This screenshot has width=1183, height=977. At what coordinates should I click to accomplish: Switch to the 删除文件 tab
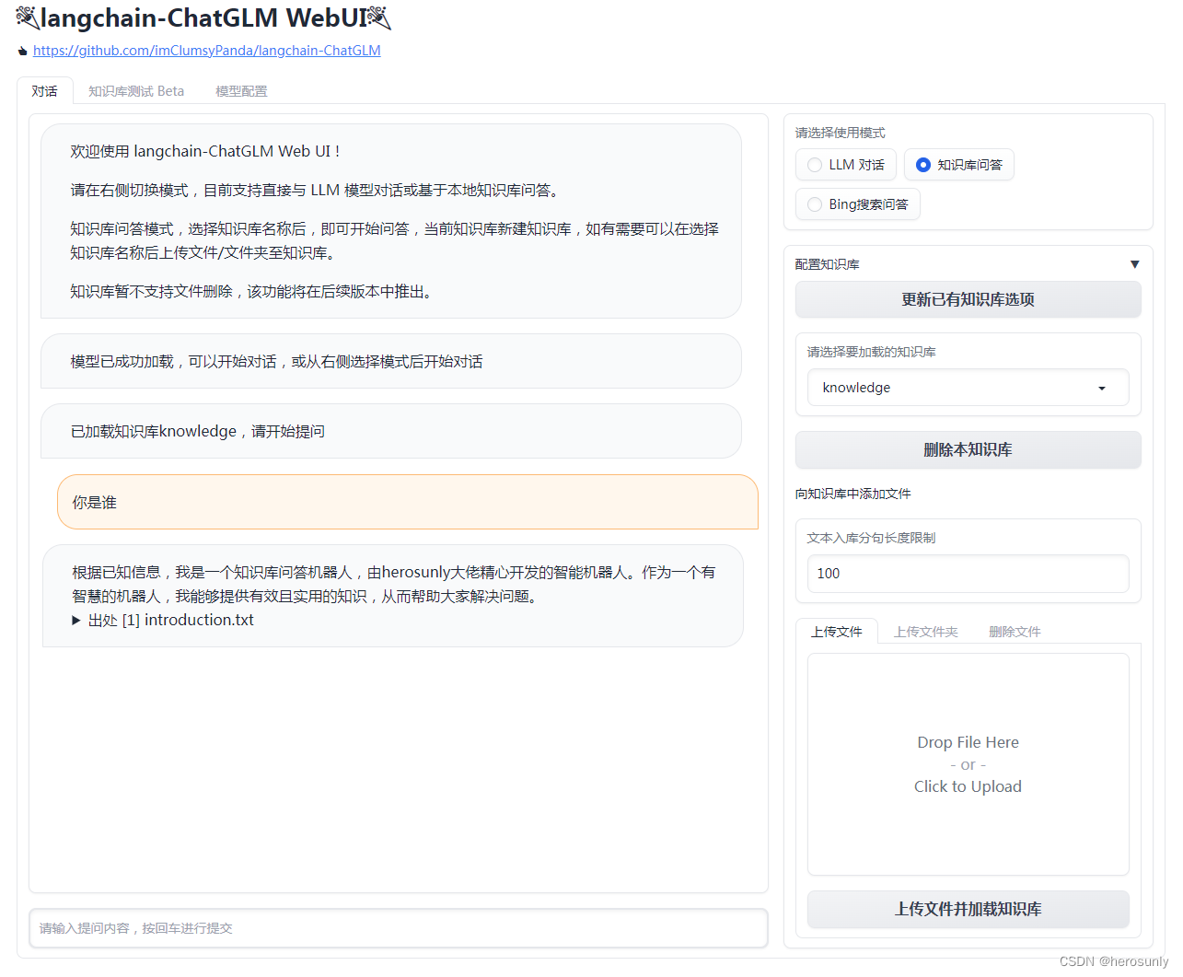click(1015, 632)
